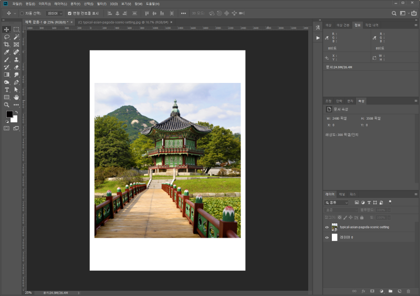Select the Path Selection arrow tool
The height and width of the screenshot is (296, 420).
16,90
